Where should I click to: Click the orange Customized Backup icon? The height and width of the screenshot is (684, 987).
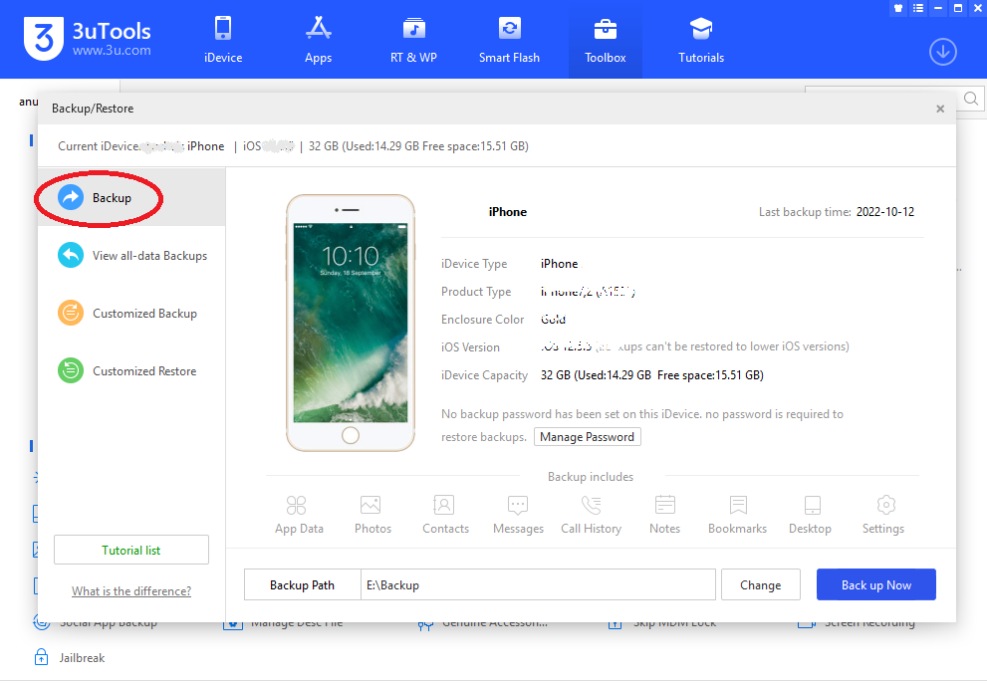click(x=71, y=314)
